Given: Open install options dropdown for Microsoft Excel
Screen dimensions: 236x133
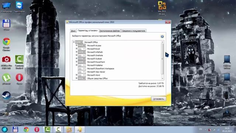Looking at the screenshot, I should (82, 49).
